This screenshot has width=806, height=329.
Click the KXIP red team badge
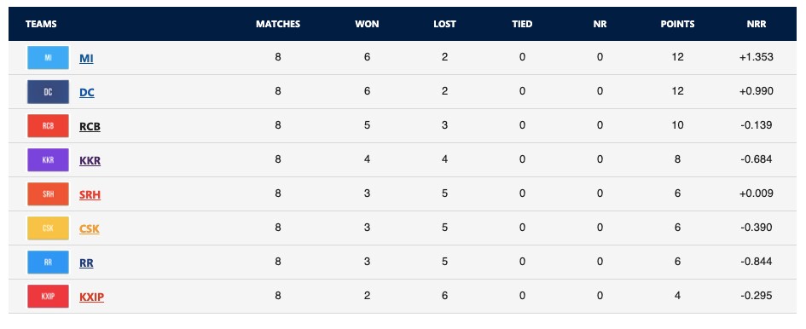coord(48,297)
